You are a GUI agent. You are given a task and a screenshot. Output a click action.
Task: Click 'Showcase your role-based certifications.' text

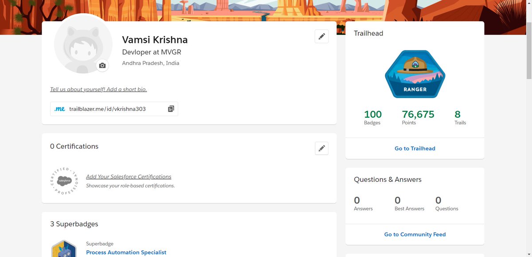tap(130, 186)
